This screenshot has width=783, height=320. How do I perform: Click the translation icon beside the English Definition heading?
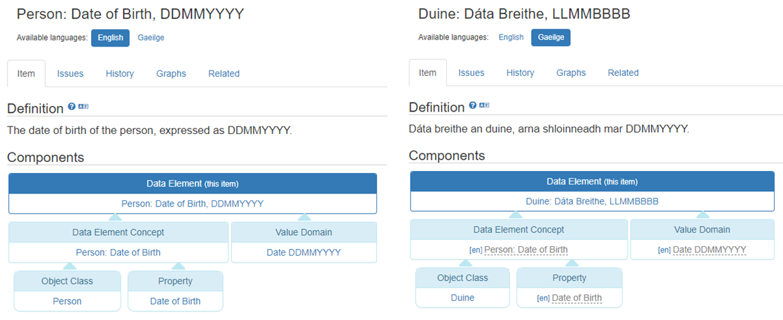83,107
